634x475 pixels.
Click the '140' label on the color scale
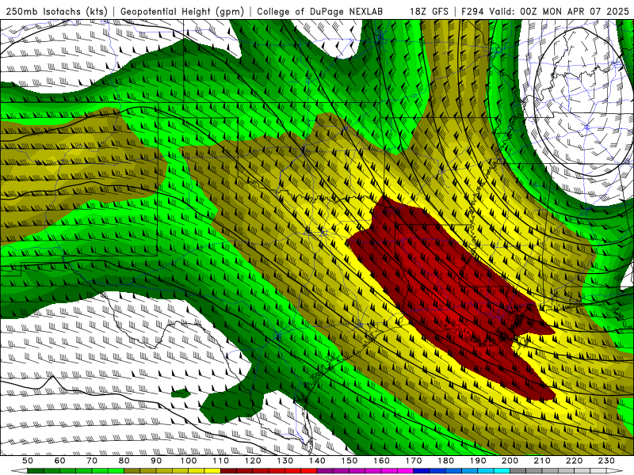point(317,461)
